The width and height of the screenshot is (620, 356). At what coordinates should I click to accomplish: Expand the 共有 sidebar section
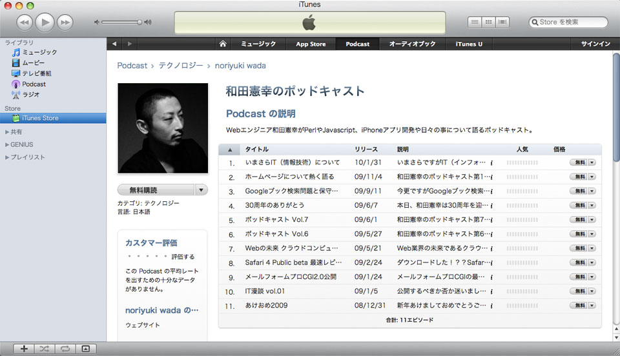pos(7,132)
